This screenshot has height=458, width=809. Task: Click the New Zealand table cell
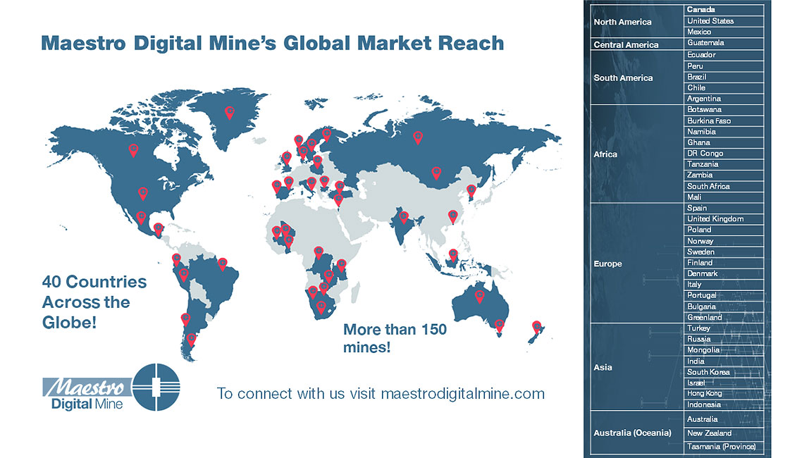click(x=724, y=433)
